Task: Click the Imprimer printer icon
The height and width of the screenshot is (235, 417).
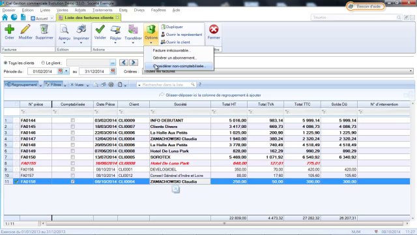Action: 81,29
